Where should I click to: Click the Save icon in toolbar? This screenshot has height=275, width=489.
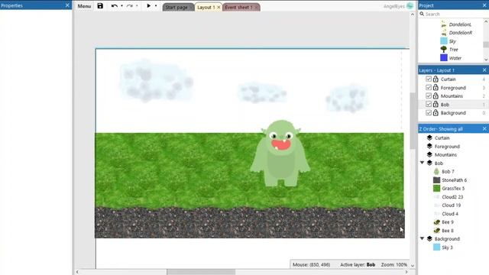pyautogui.click(x=100, y=6)
